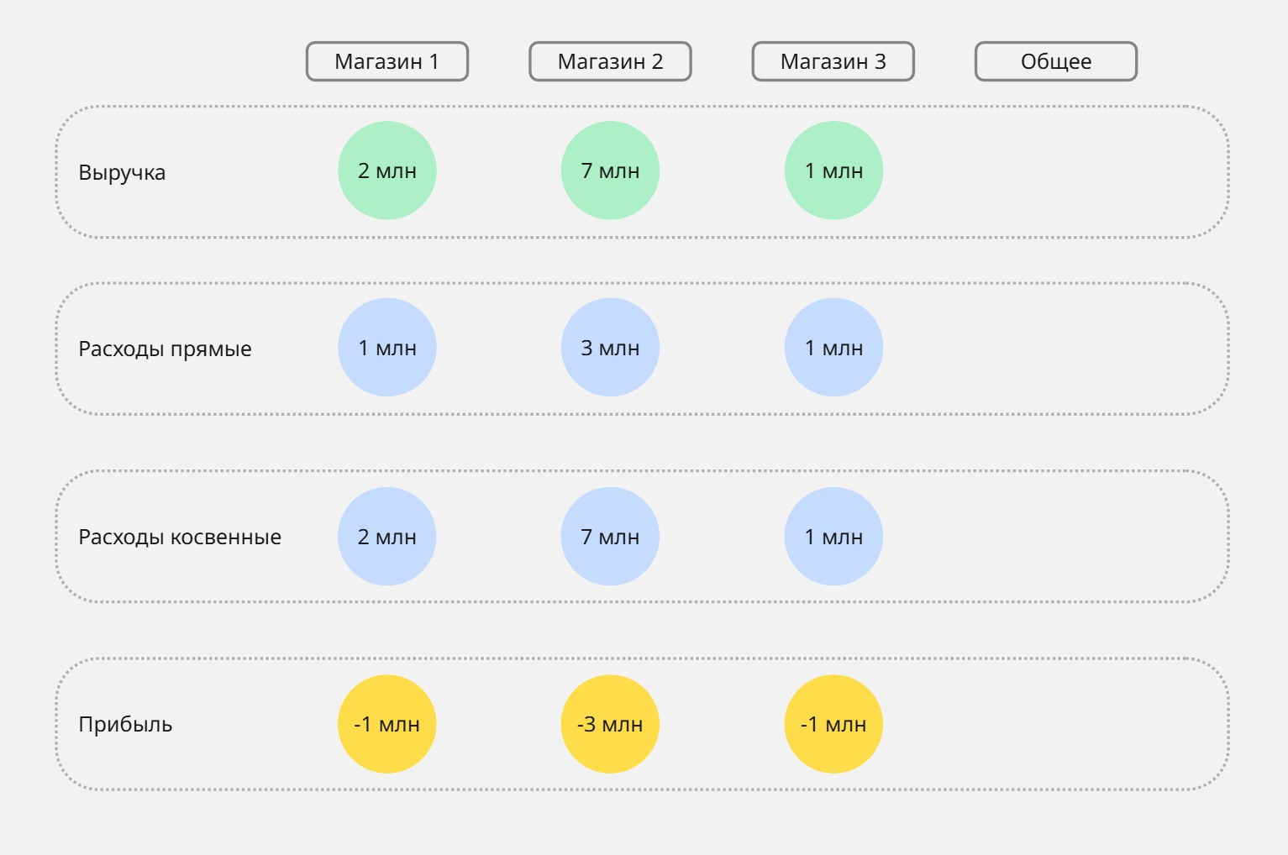The image size is (1288, 855).
Task: Select the Расходы прямые row label
Action: (165, 349)
